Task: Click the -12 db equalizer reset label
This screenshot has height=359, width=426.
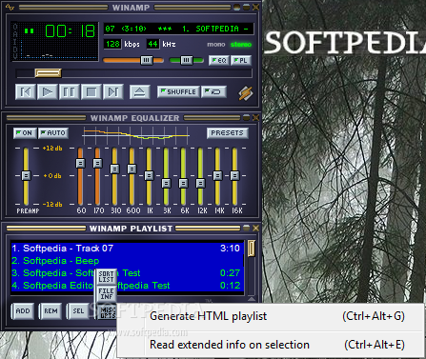Action: point(52,205)
